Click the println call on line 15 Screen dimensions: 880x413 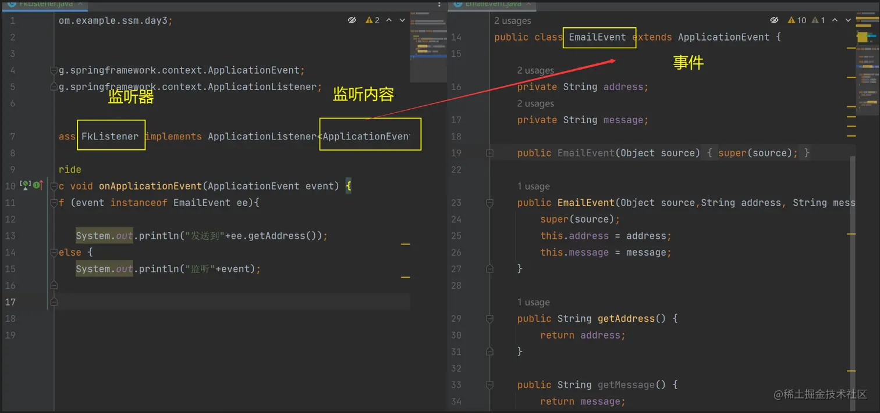158,269
